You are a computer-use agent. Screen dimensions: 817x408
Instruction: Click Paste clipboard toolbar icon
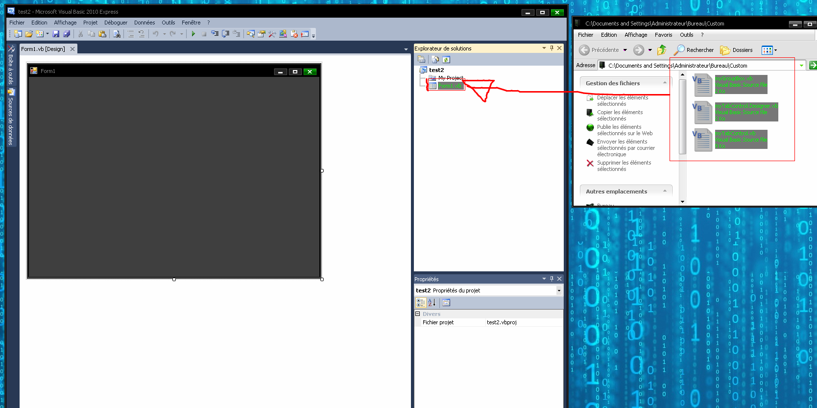click(102, 34)
